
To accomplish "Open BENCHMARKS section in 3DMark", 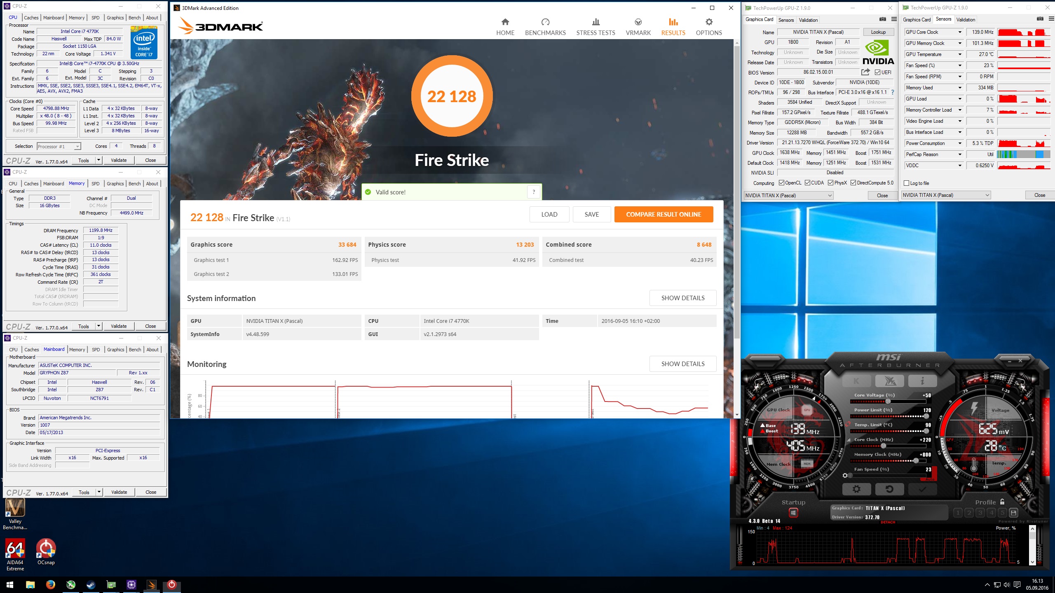I will point(545,27).
